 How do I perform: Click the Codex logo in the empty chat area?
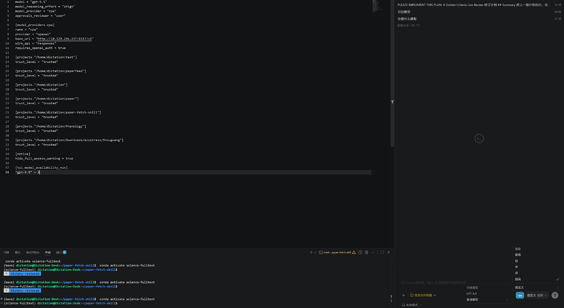[x=479, y=139]
